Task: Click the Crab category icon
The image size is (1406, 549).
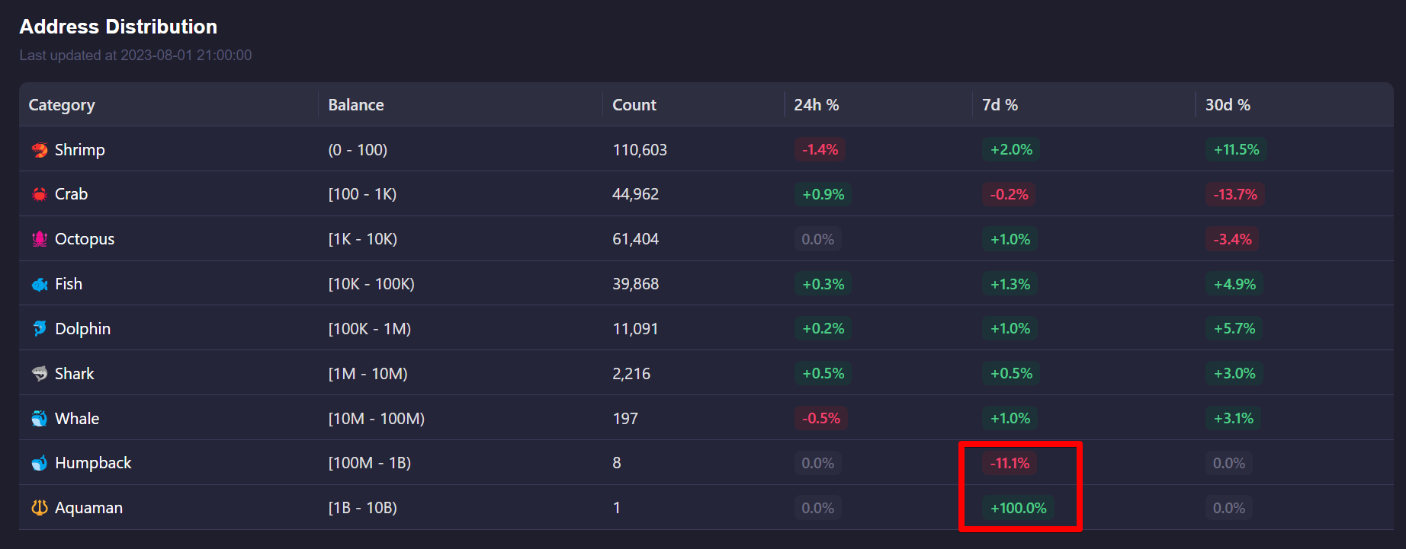Action: [x=40, y=194]
